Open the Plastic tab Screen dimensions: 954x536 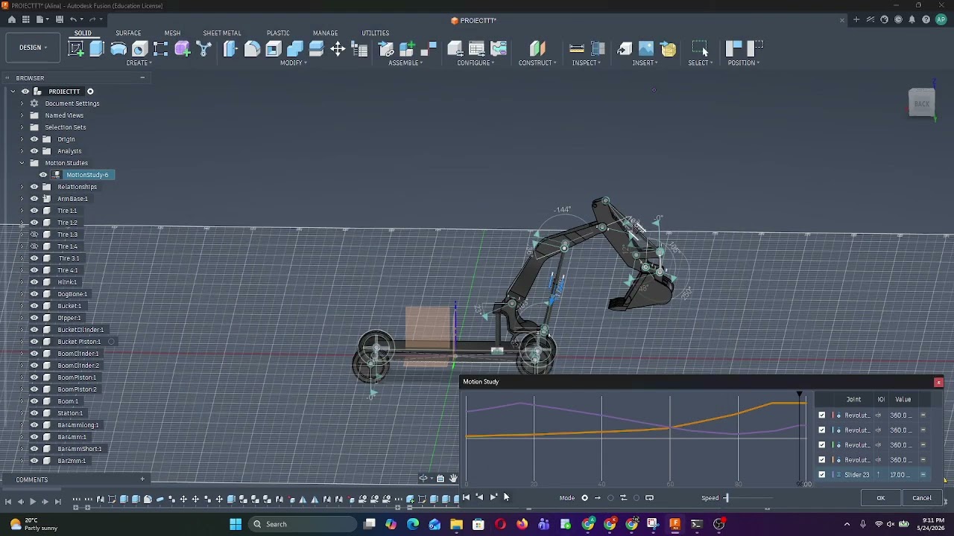point(278,33)
